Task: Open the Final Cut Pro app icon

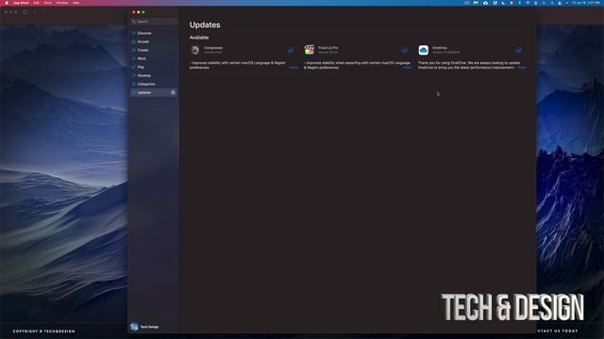Action: point(310,50)
